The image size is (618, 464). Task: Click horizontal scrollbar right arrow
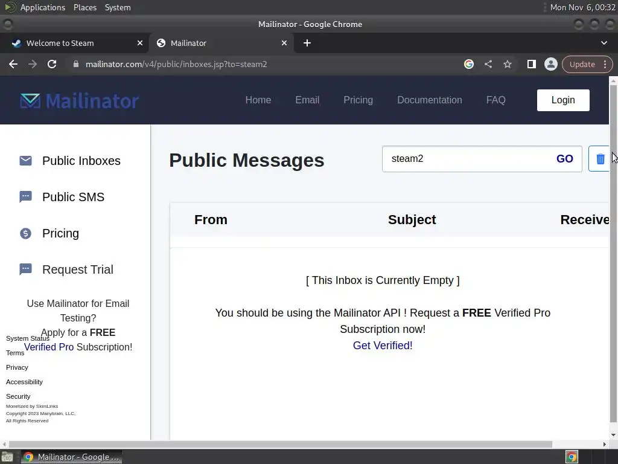[605, 444]
